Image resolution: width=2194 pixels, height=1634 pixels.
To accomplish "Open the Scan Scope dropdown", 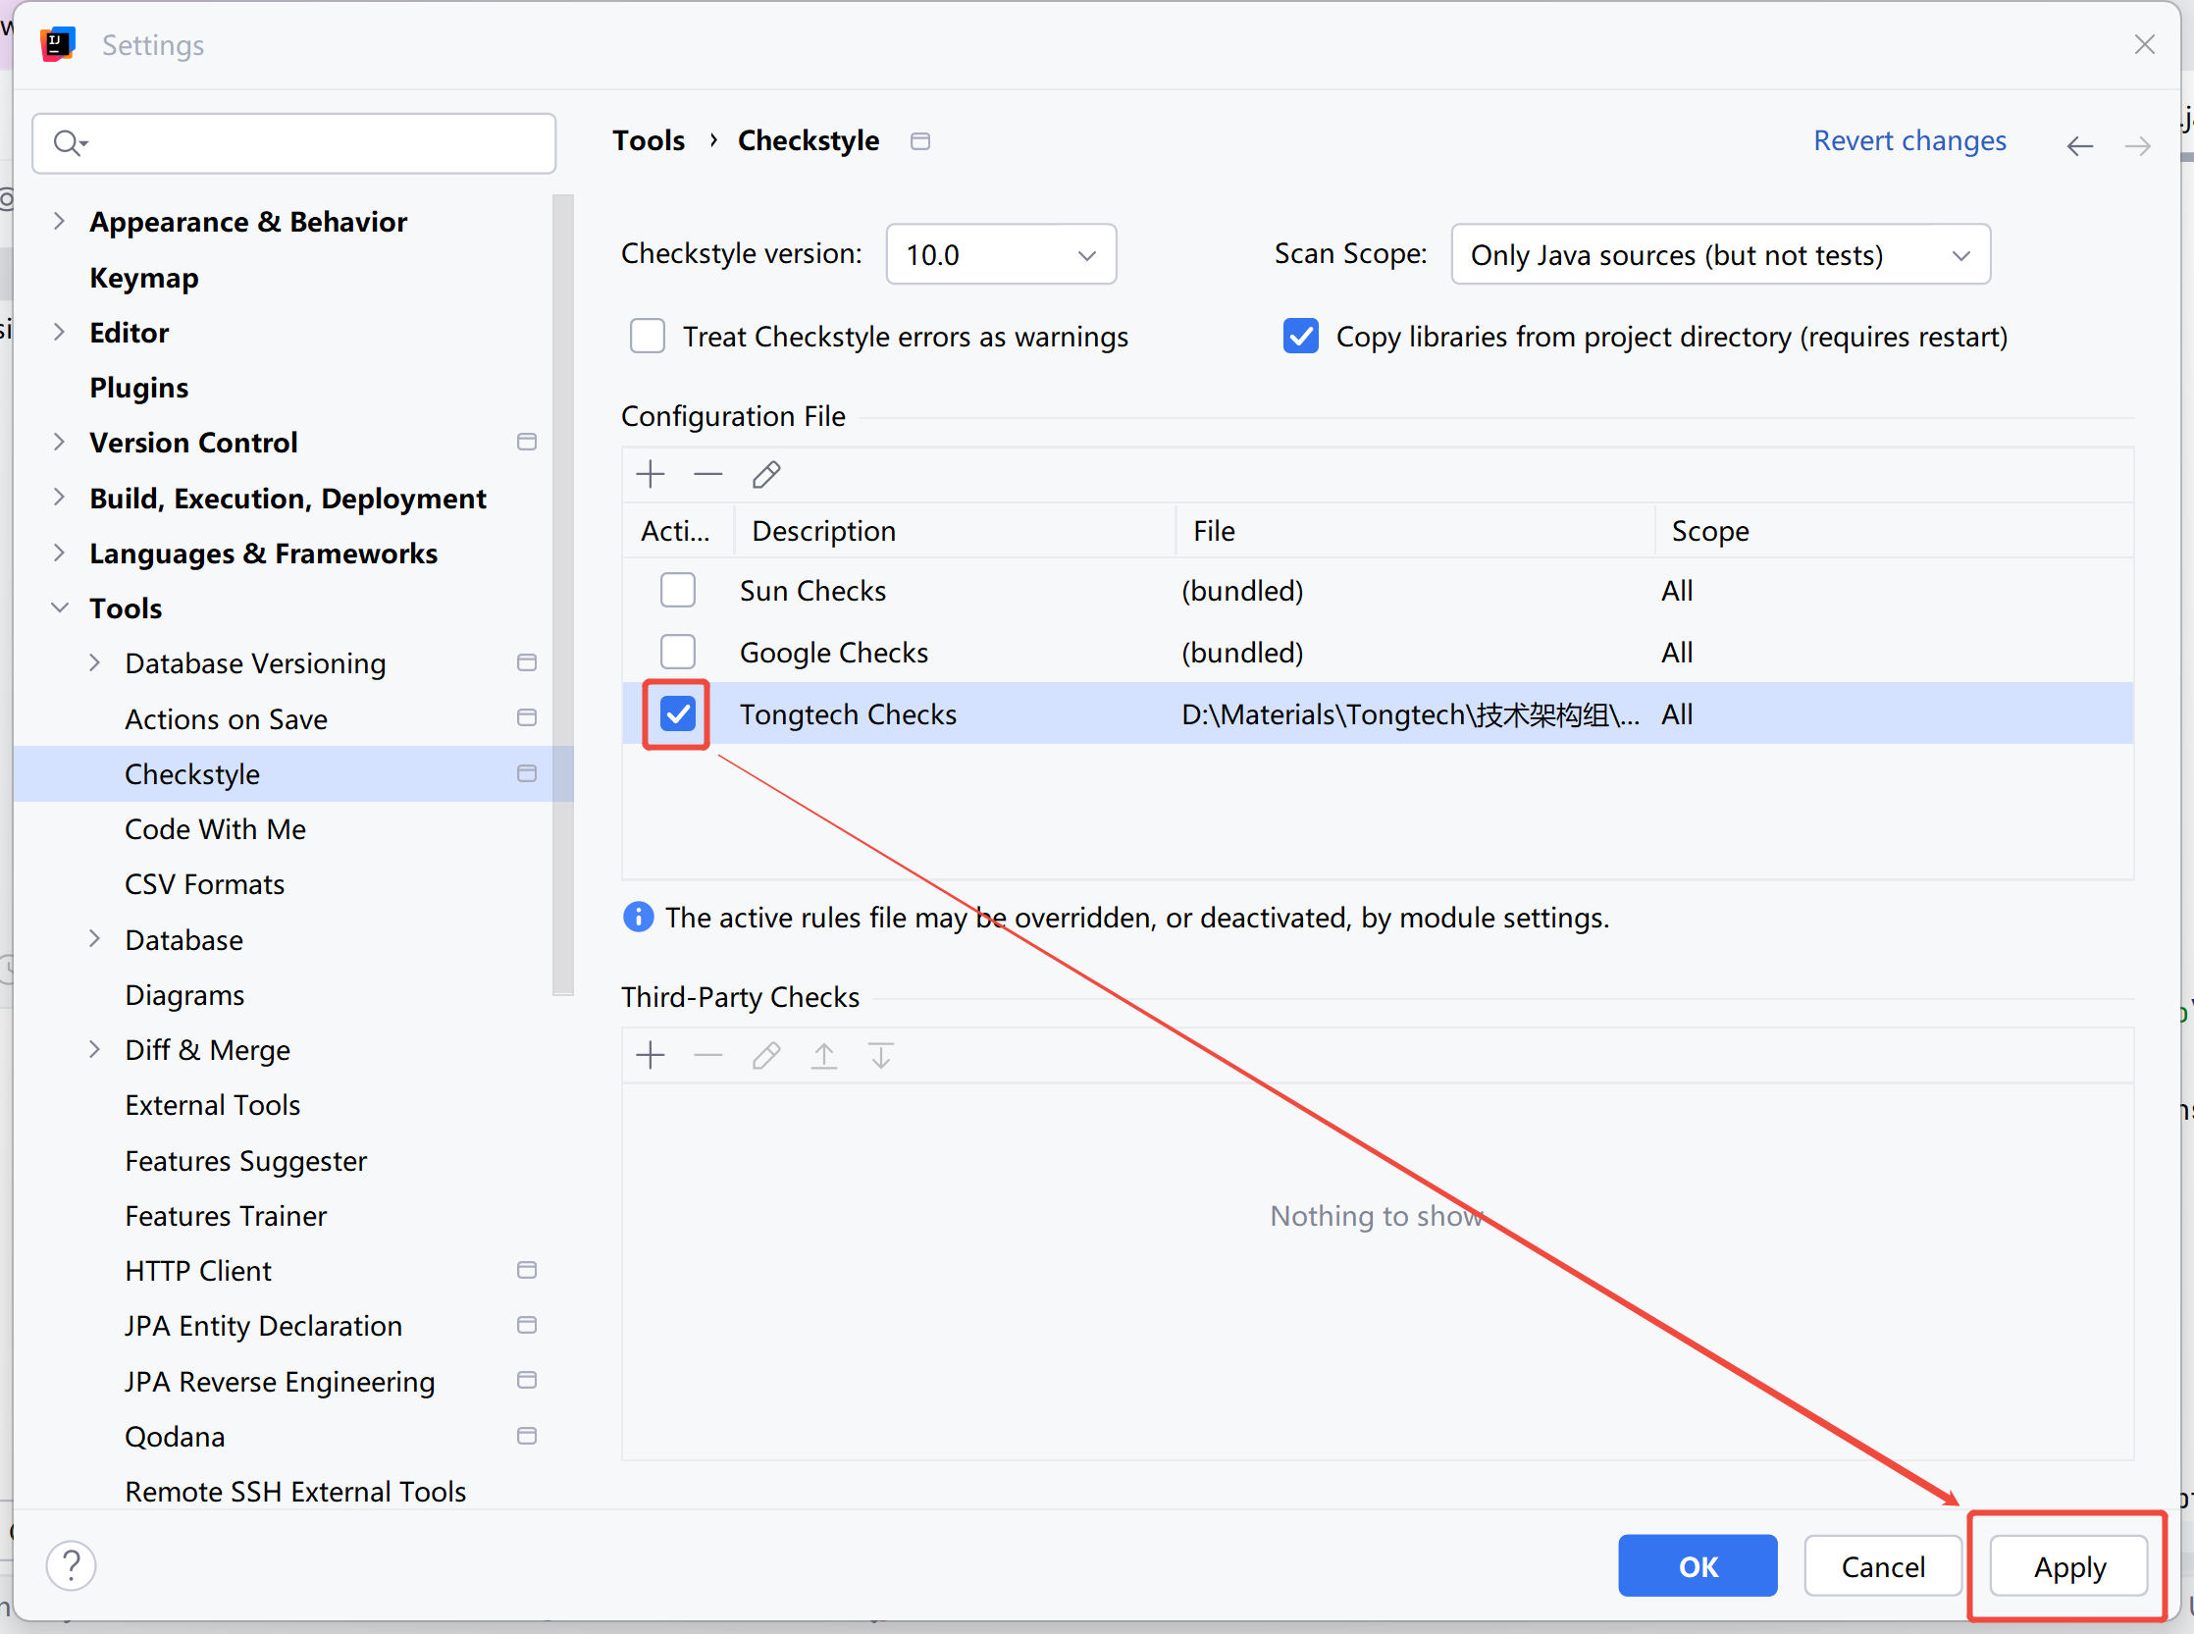I will (1719, 255).
